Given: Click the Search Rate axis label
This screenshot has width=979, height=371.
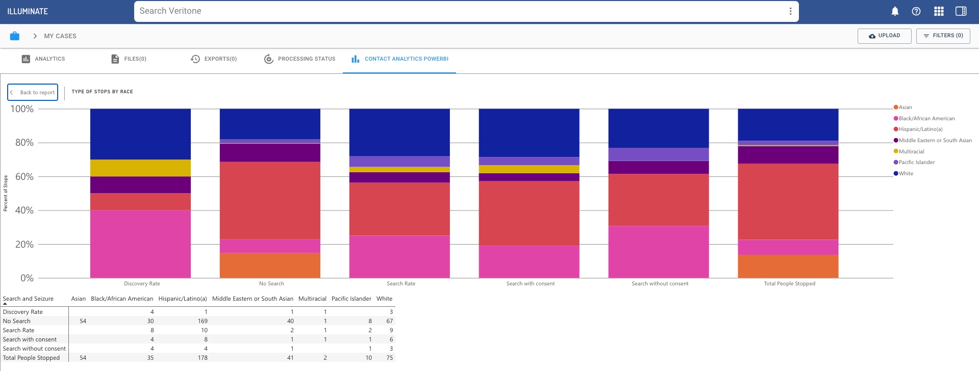Looking at the screenshot, I should click(401, 284).
